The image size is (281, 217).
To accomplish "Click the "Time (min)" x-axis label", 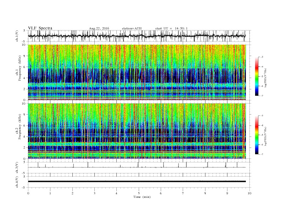I will (x=142, y=197).
